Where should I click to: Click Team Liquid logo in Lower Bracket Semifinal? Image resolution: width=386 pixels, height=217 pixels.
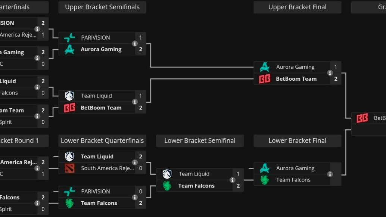coord(167,174)
